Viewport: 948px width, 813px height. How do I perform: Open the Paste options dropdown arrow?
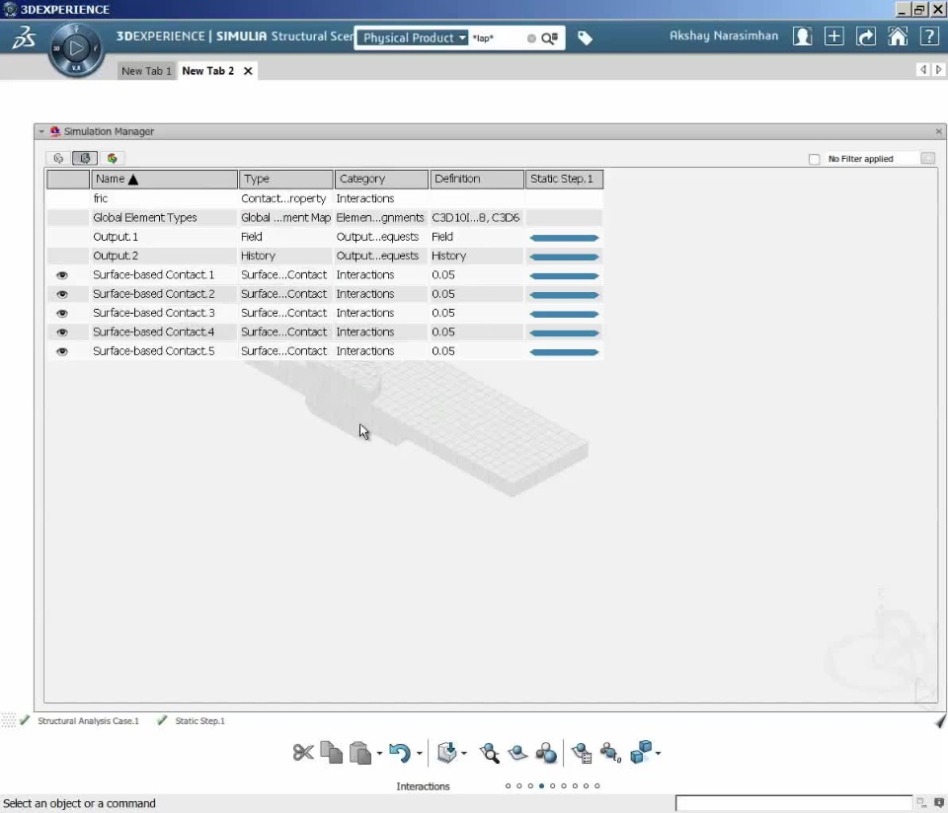(x=379, y=753)
